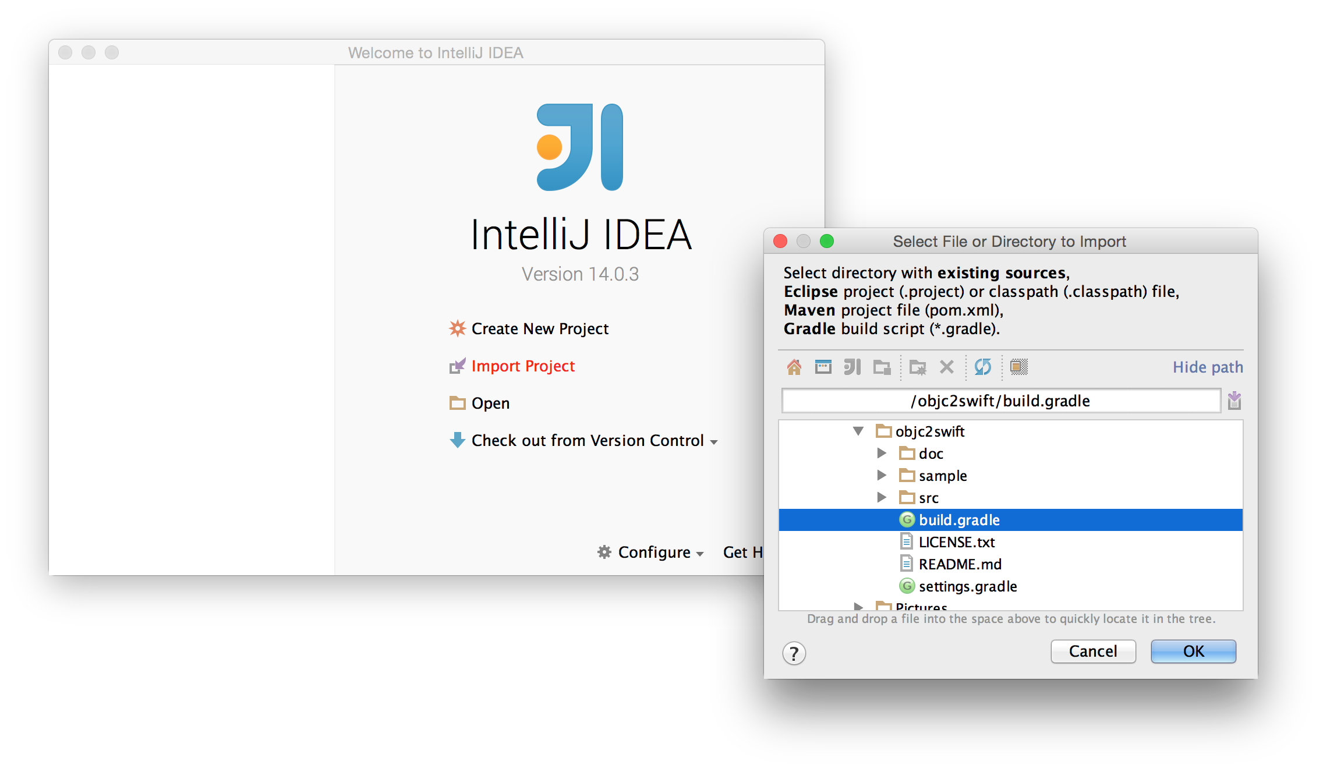The image size is (1323, 772).
Task: Open path history next to path field
Action: (1234, 401)
